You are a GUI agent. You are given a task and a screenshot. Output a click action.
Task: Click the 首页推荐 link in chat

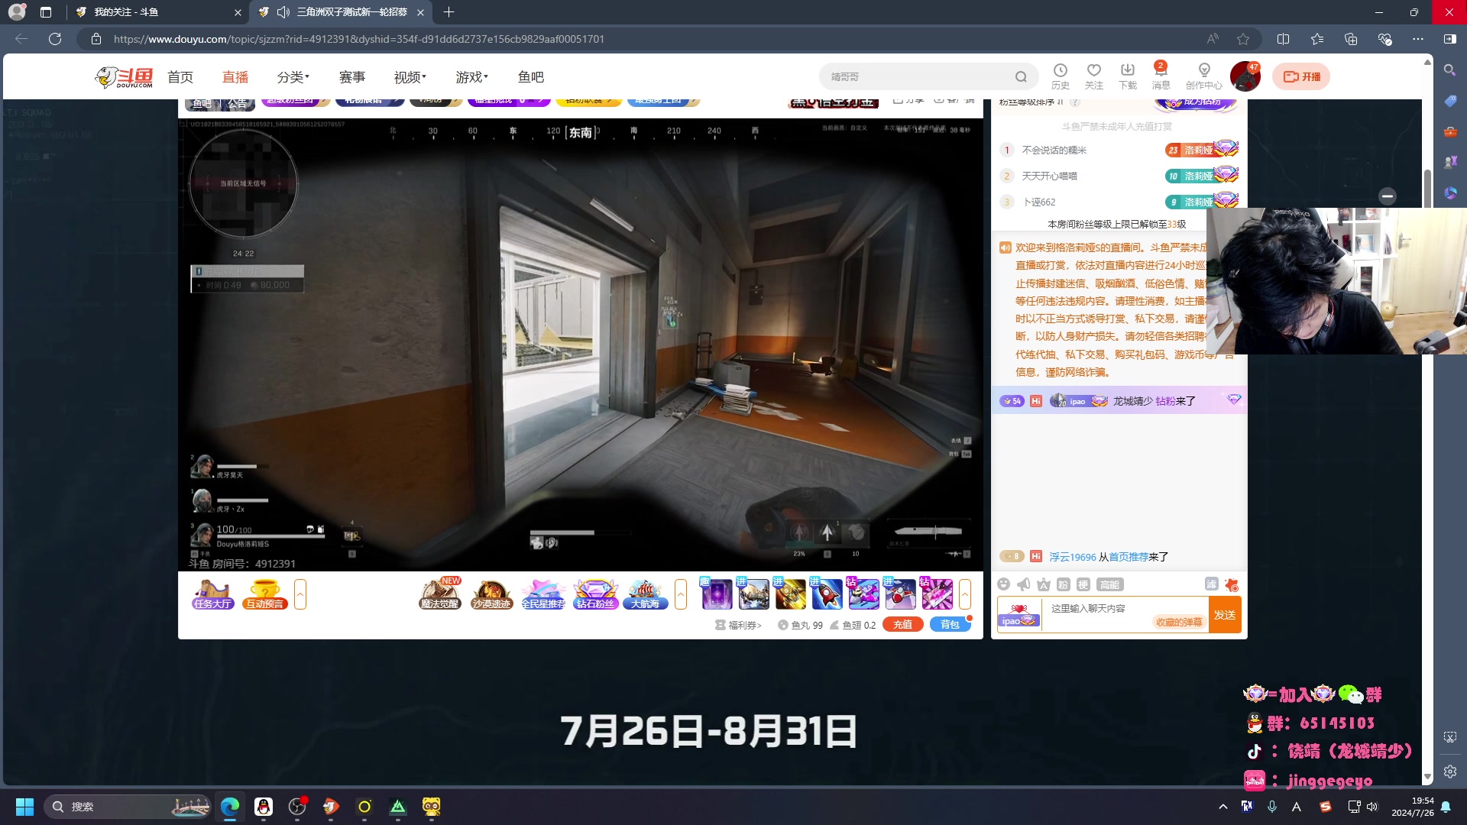pos(1129,557)
